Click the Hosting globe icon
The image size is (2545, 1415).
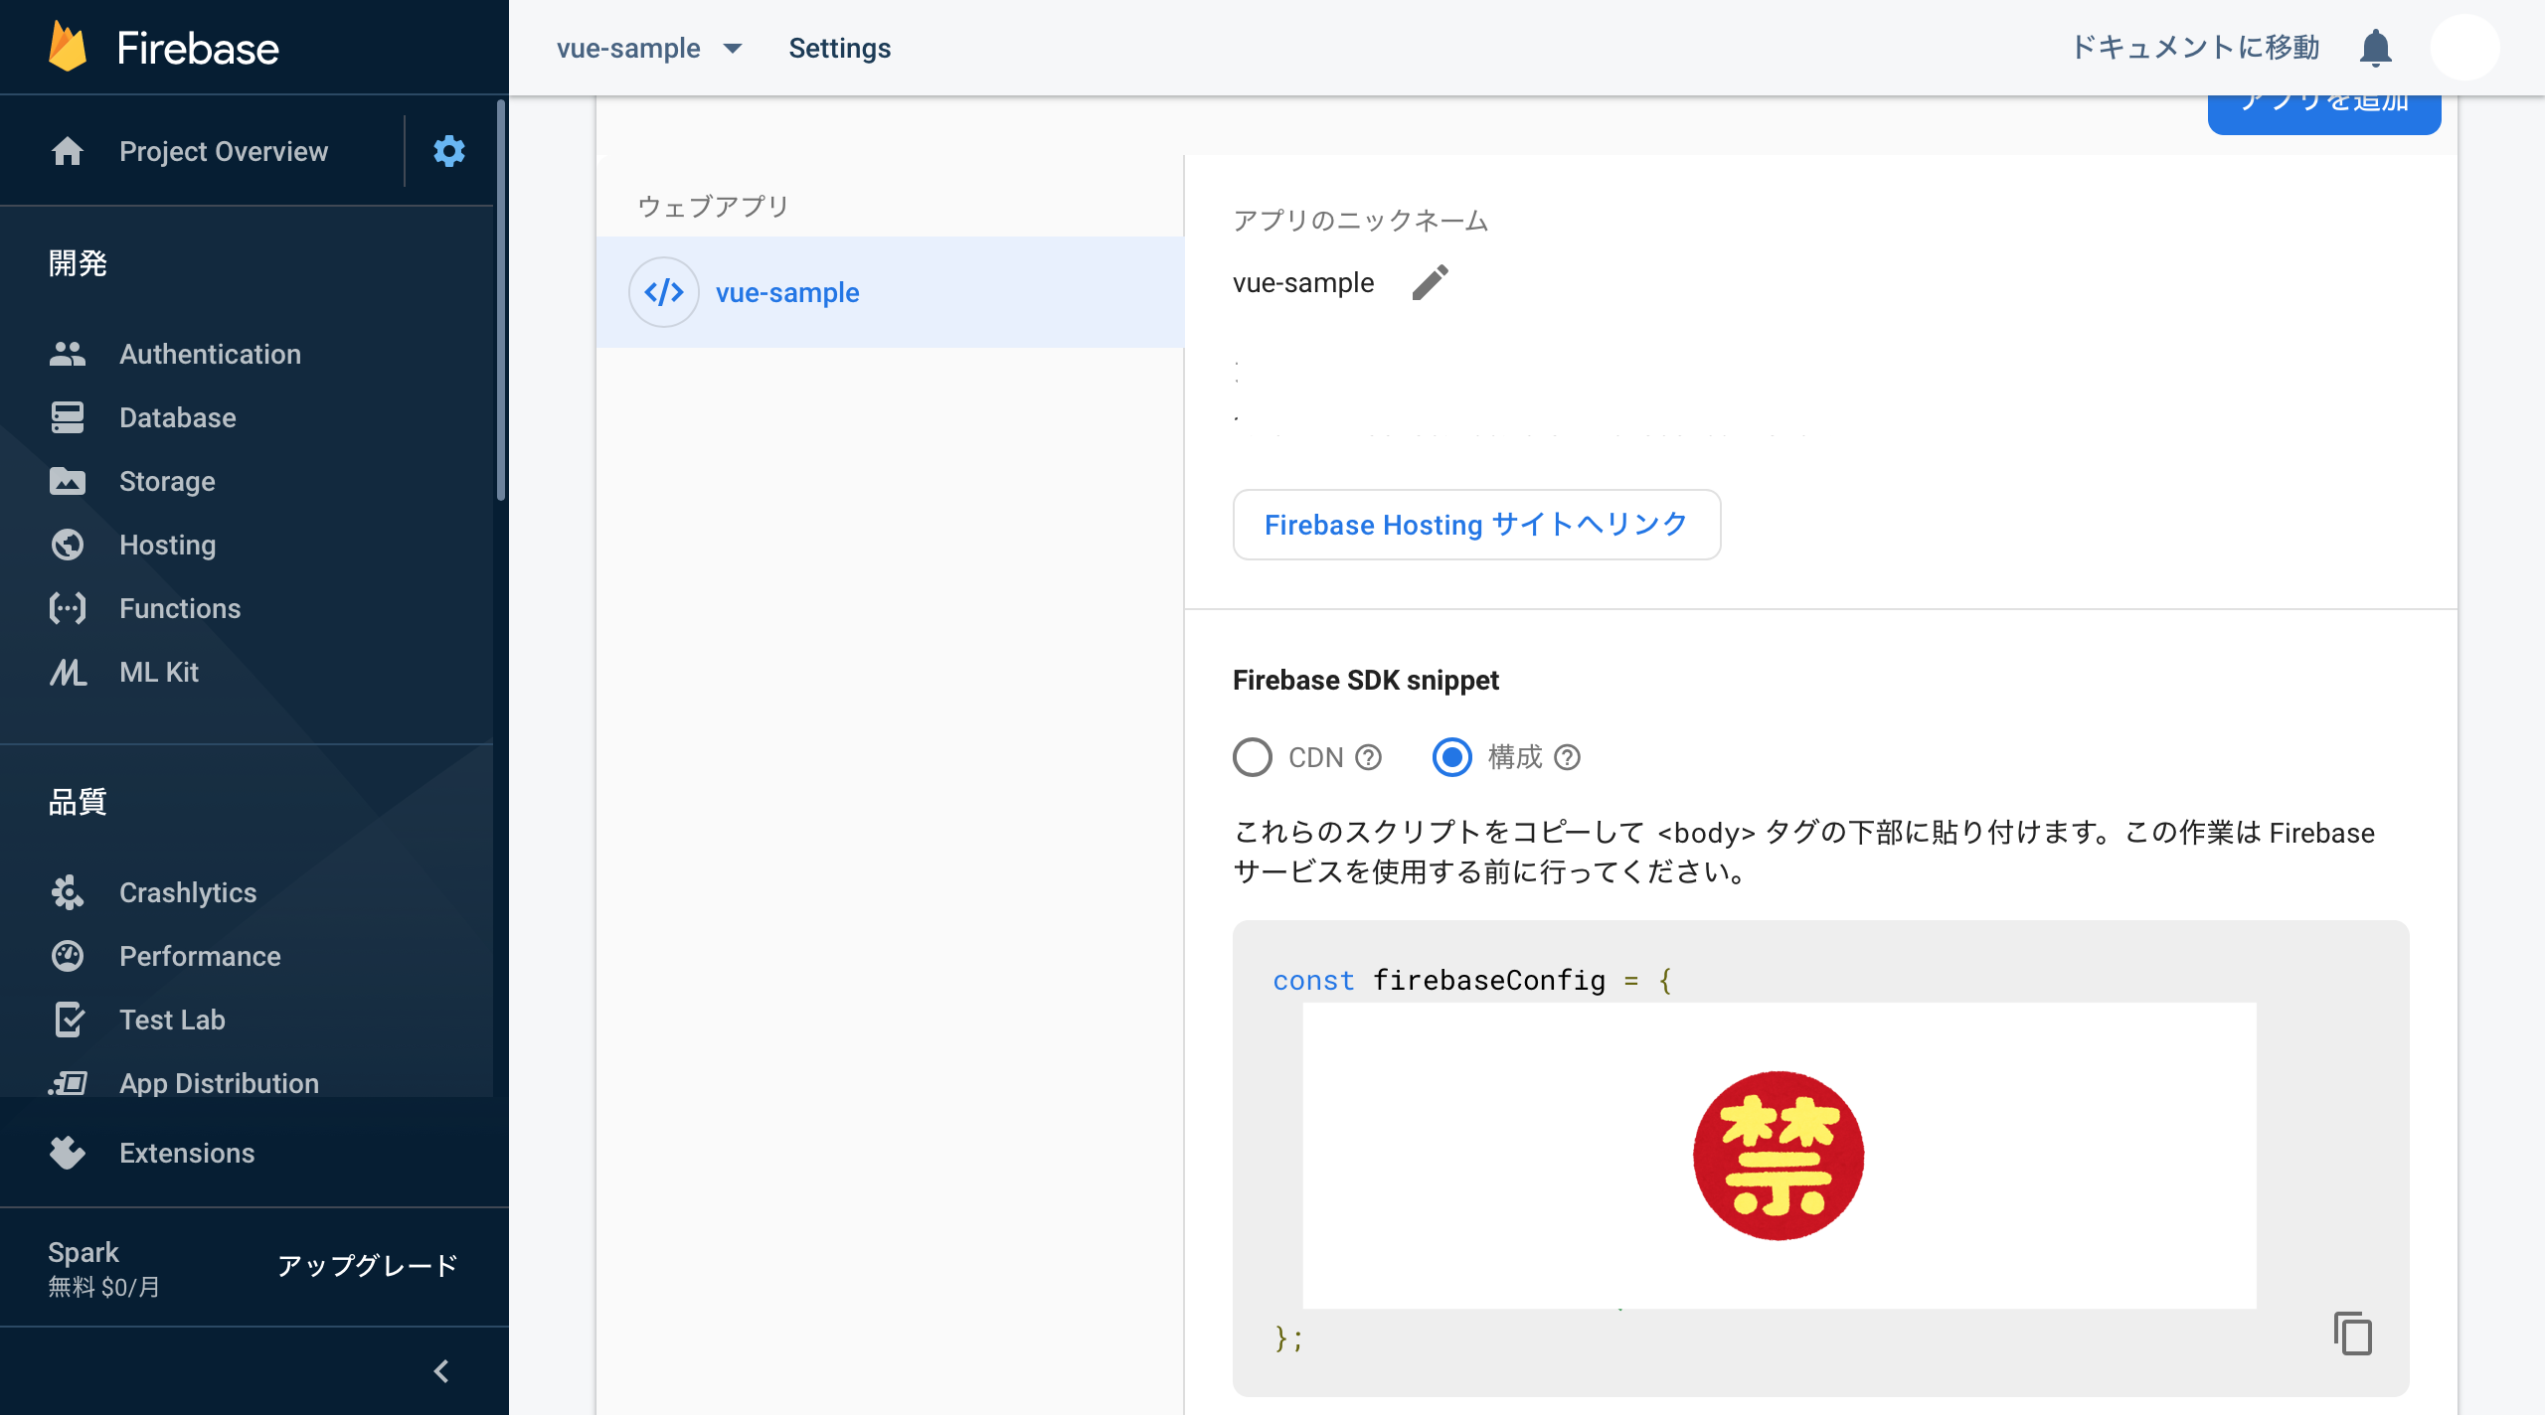coord(68,545)
